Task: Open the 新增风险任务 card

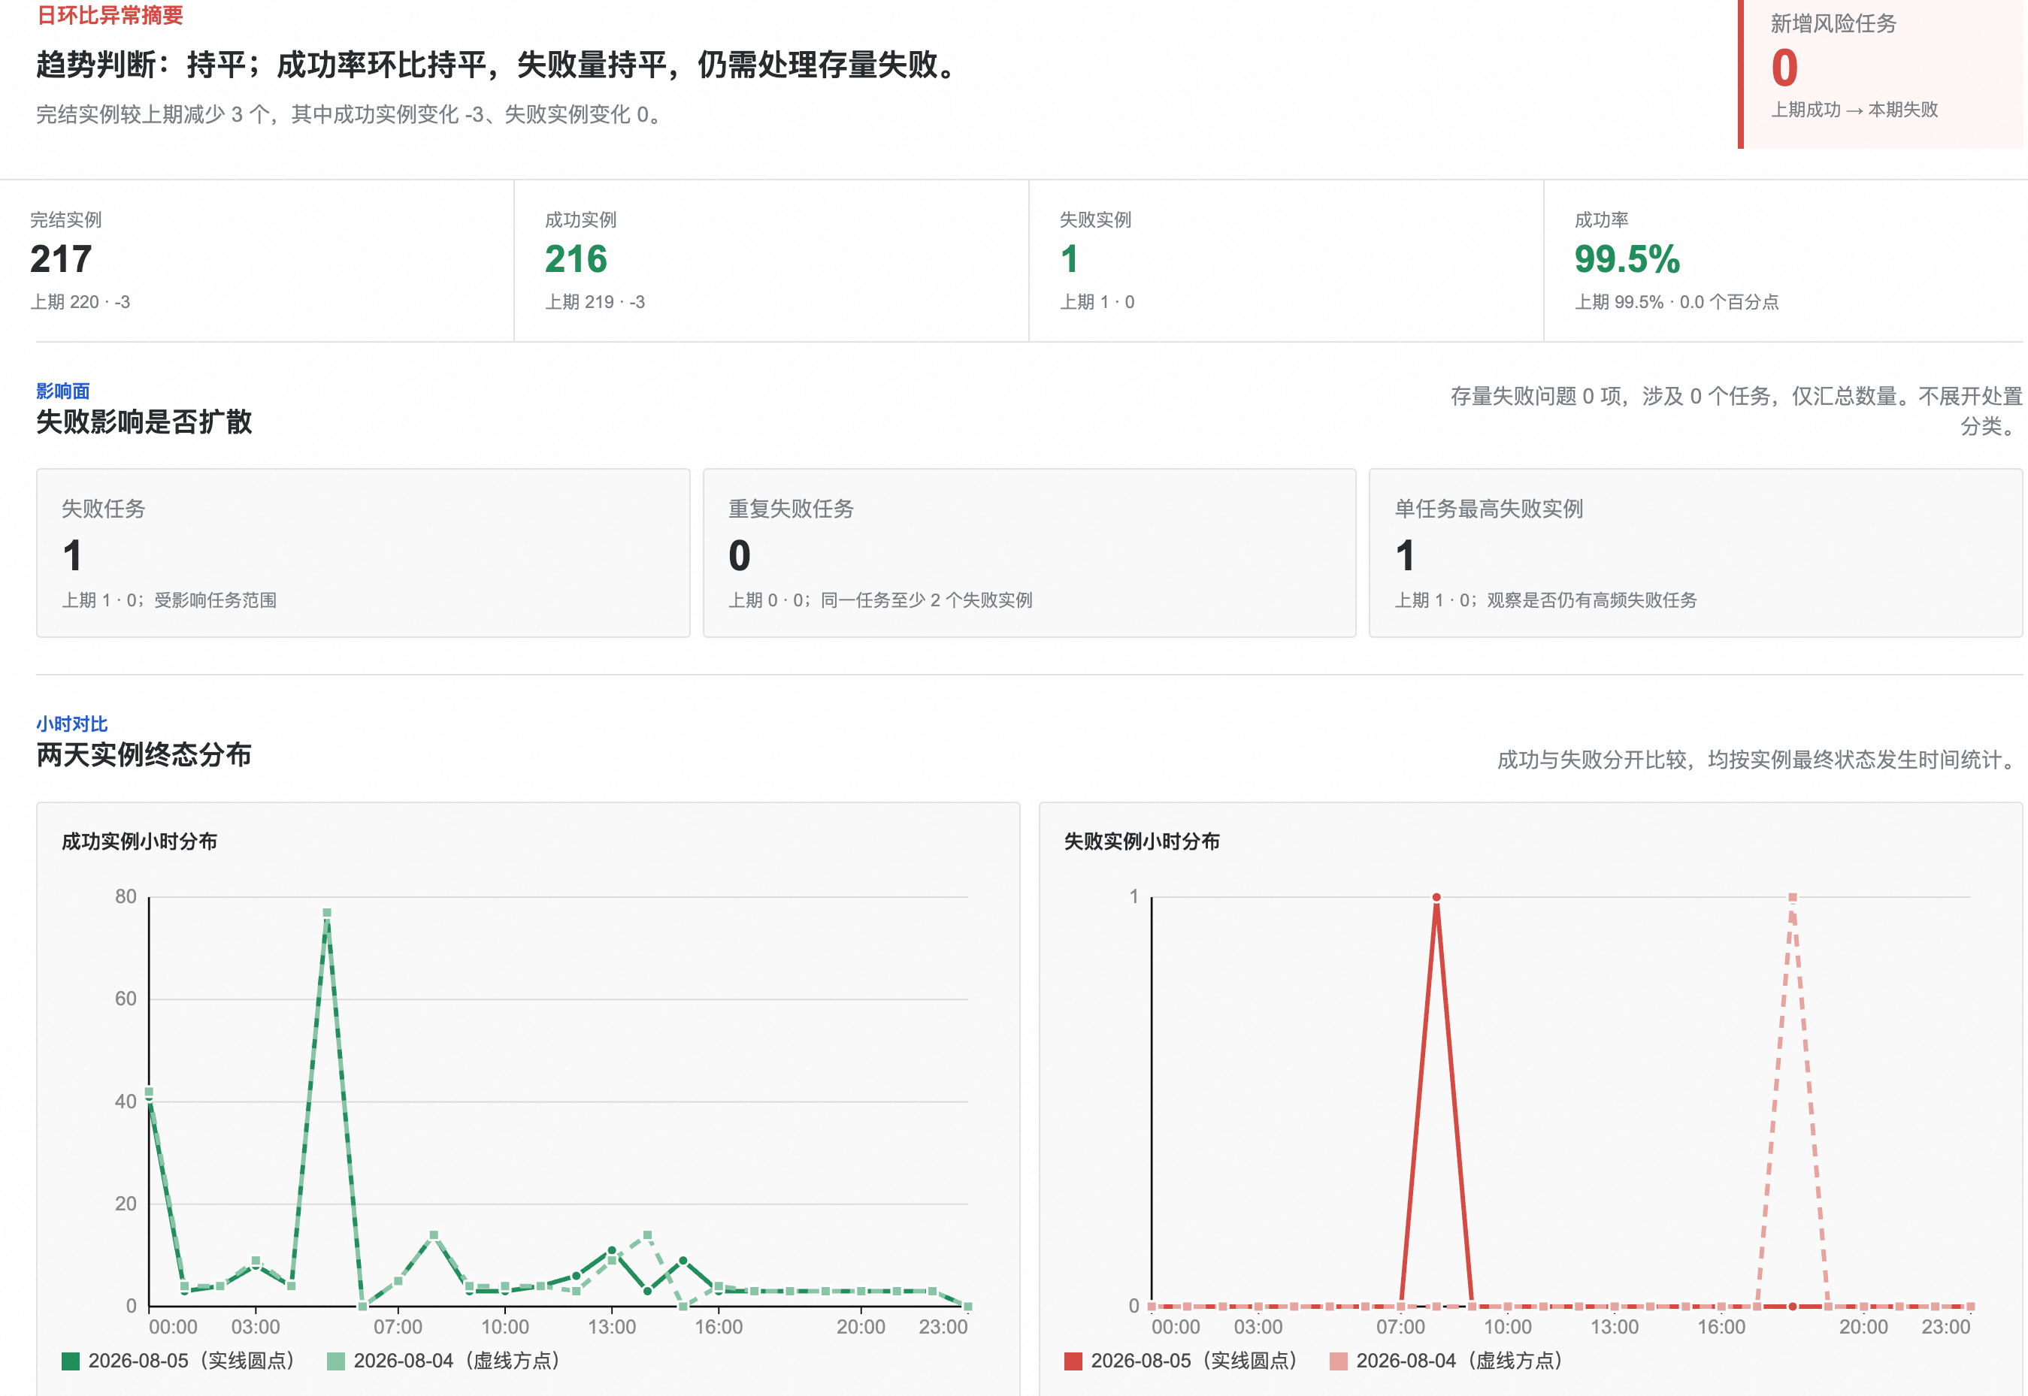Action: pos(1881,74)
